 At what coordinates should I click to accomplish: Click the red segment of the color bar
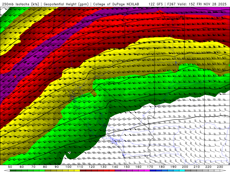click(x=97, y=171)
